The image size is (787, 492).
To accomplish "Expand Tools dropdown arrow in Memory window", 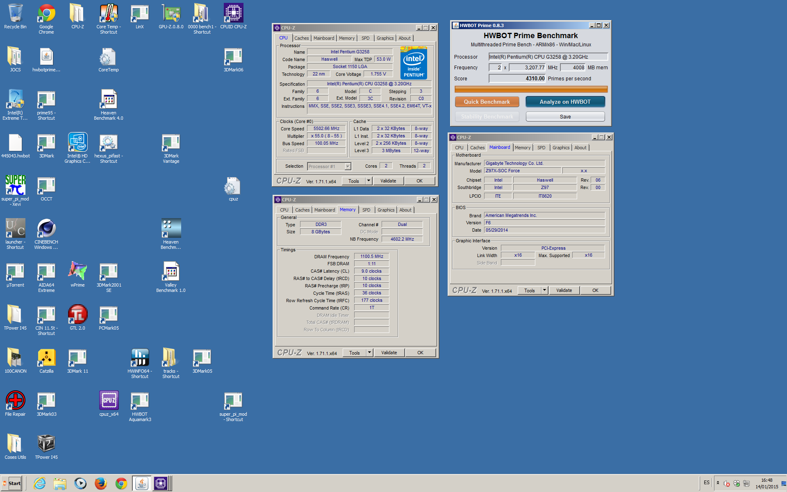I will pos(369,353).
